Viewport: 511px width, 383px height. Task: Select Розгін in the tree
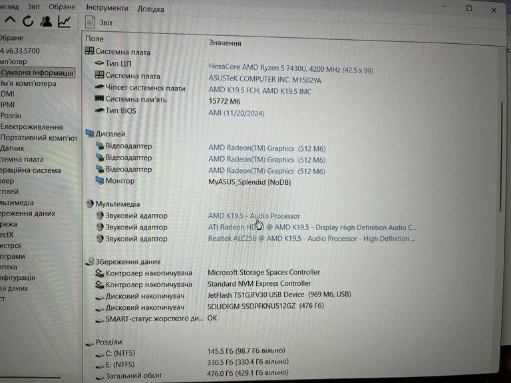(x=11, y=116)
